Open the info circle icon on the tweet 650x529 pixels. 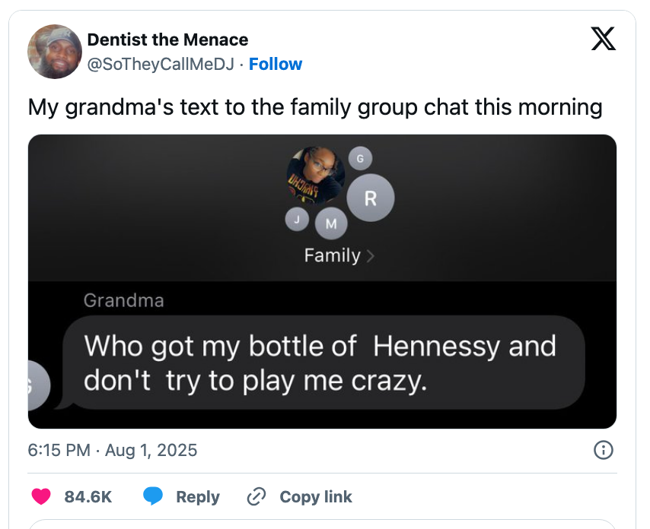tap(603, 450)
